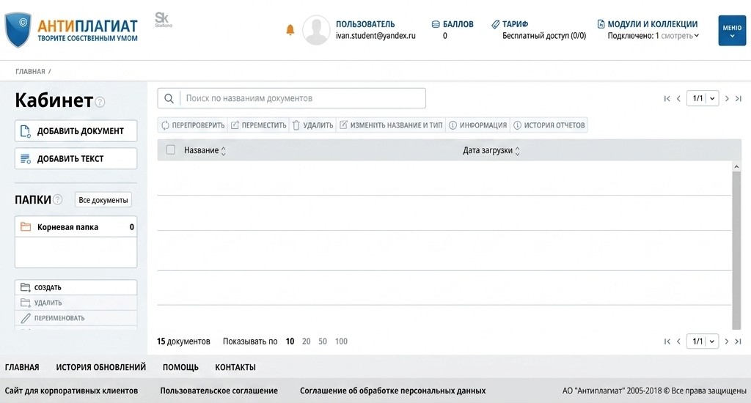Click the scrollbar up arrow

click(736, 166)
